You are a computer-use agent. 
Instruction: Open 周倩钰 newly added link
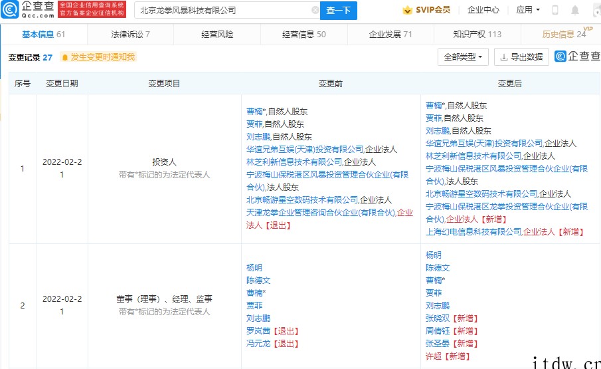tap(438, 331)
